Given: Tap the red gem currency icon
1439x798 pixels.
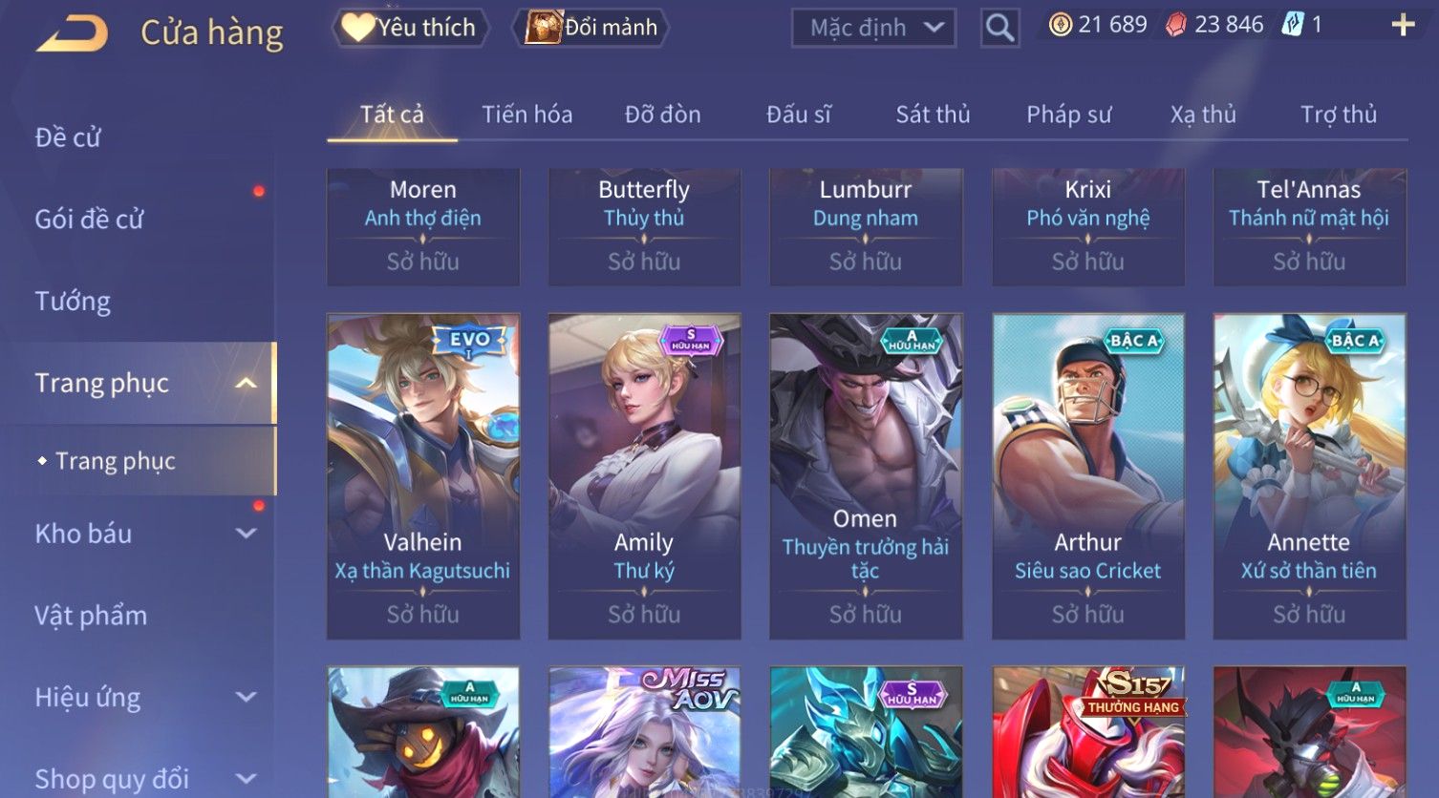Looking at the screenshot, I should coord(1176,26).
